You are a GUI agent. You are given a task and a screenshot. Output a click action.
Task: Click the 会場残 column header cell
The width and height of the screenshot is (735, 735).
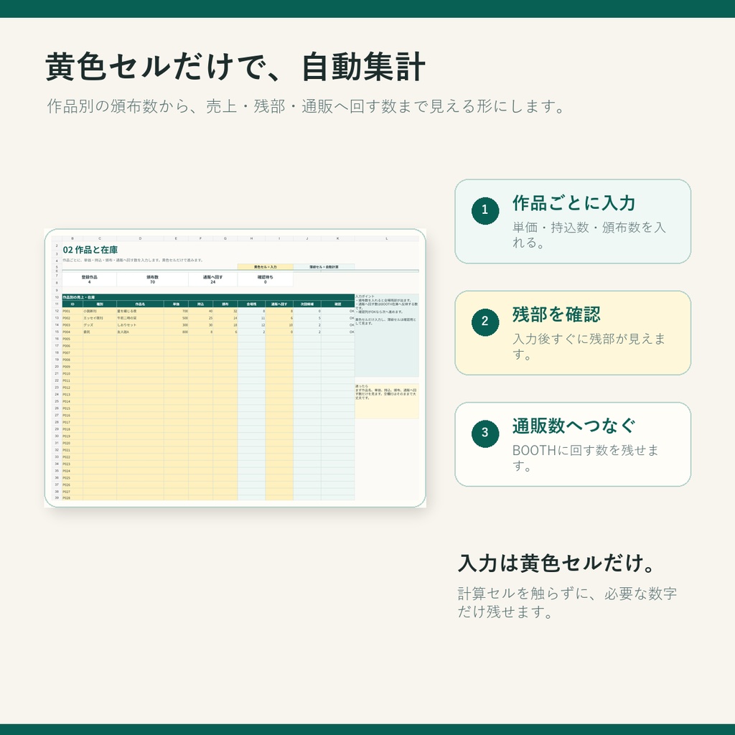251,304
